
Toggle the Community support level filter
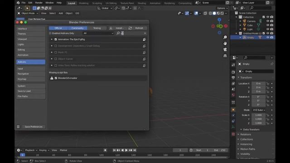pos(77,28)
